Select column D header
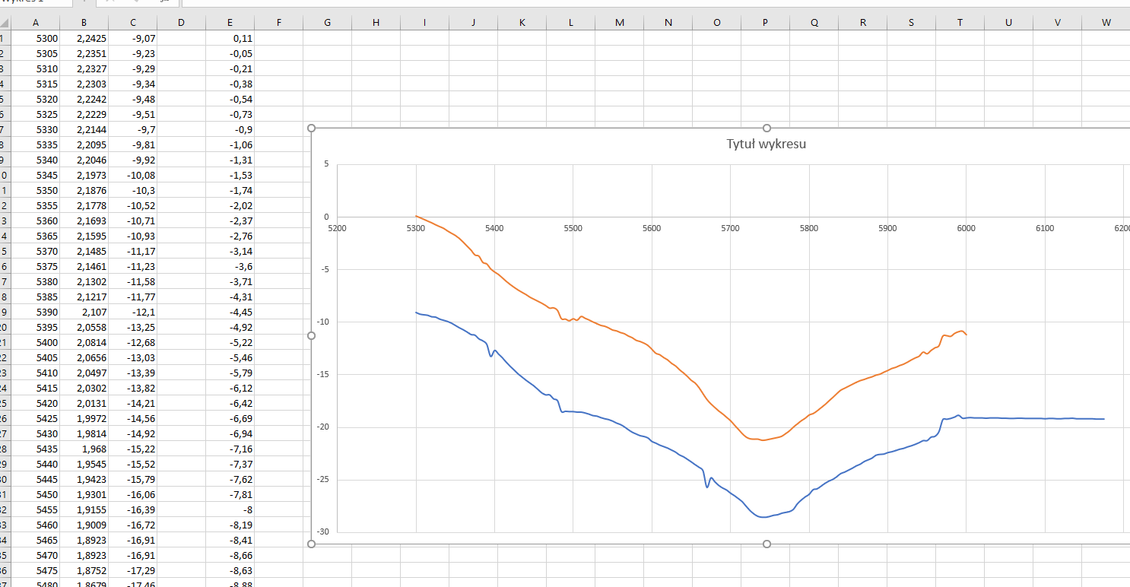 click(181, 23)
